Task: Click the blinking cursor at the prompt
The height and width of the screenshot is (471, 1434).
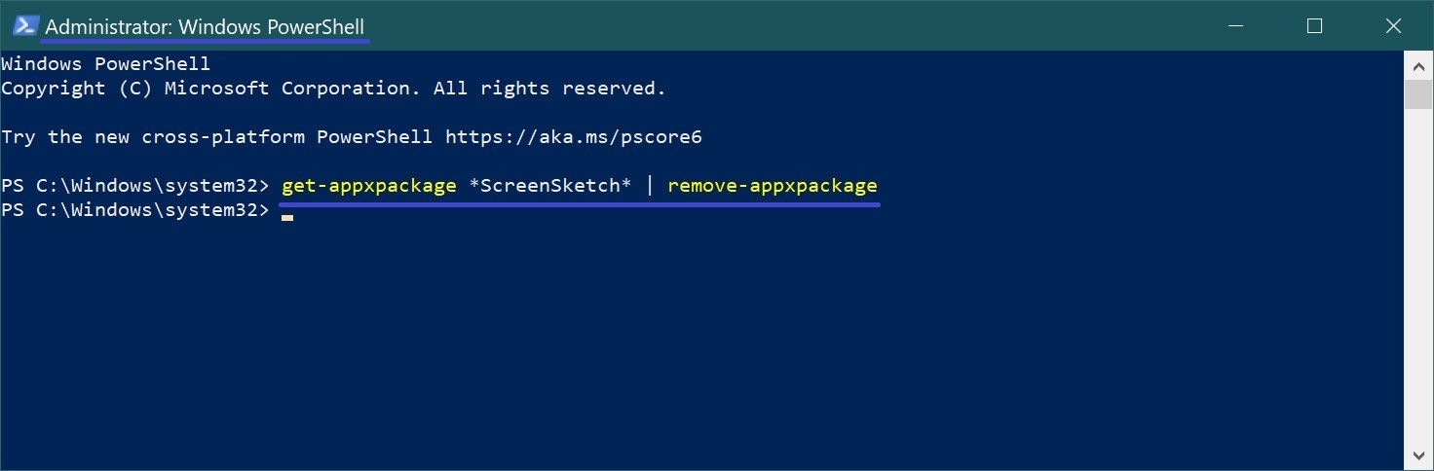Action: pos(287,216)
